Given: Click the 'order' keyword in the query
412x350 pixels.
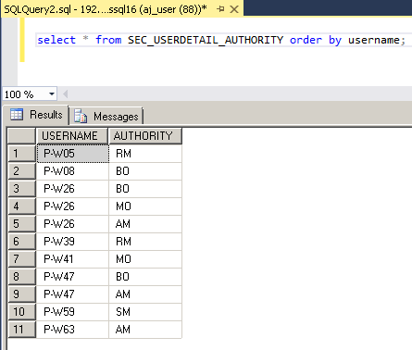Looking at the screenshot, I should coord(306,40).
